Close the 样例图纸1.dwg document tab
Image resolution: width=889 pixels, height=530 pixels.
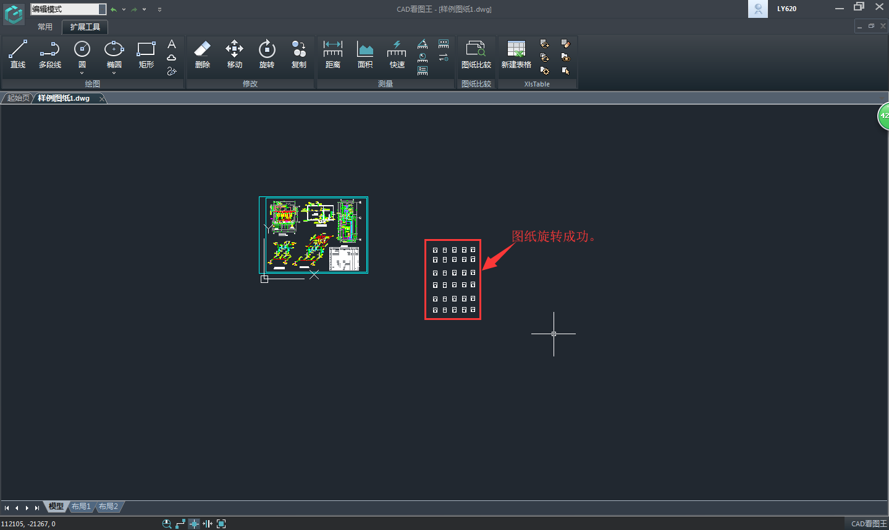tap(102, 98)
